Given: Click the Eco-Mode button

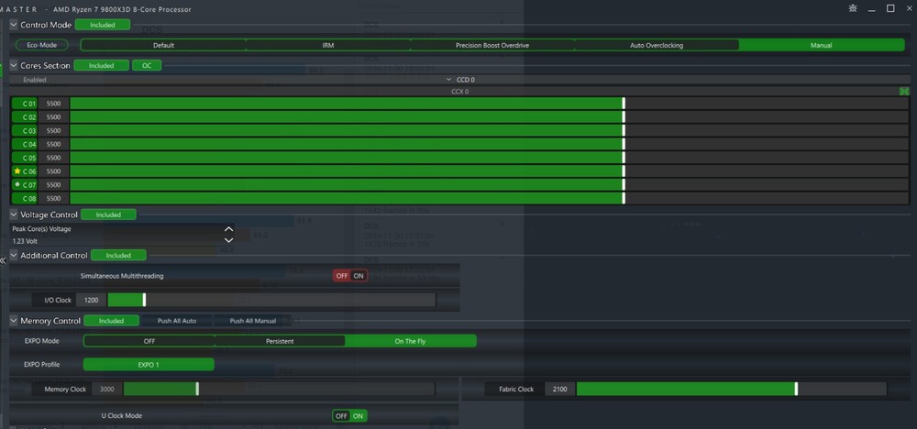Looking at the screenshot, I should coord(41,45).
